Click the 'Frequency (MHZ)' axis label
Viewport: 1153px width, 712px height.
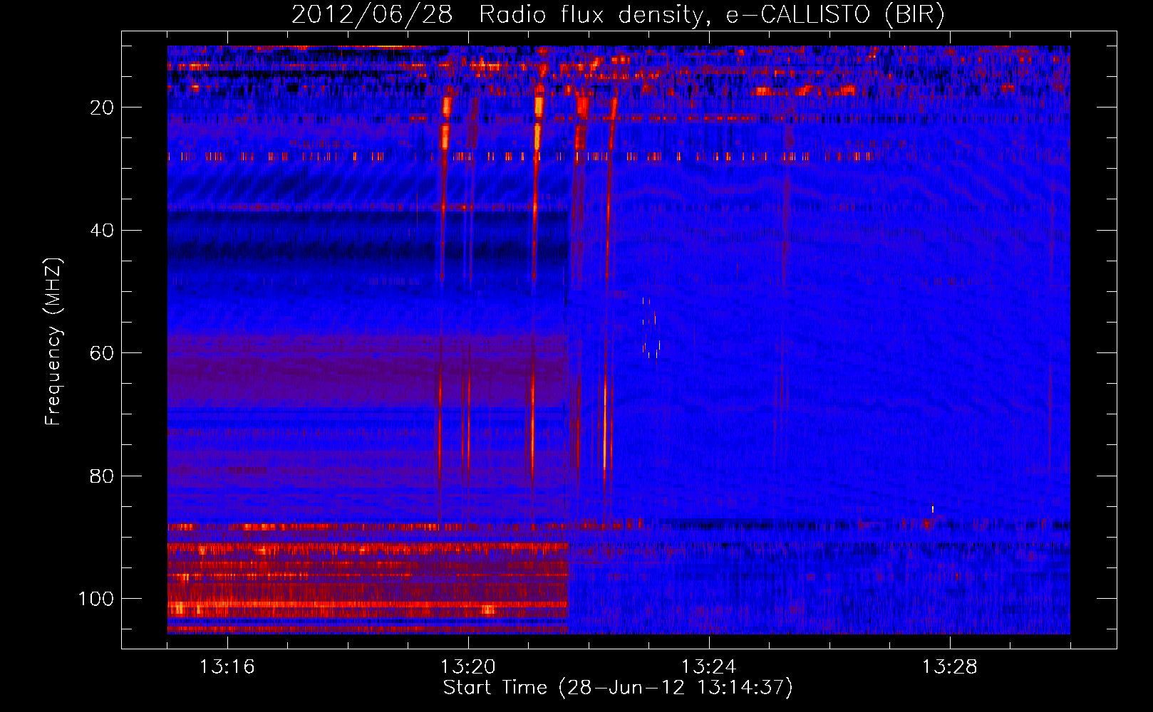[53, 341]
